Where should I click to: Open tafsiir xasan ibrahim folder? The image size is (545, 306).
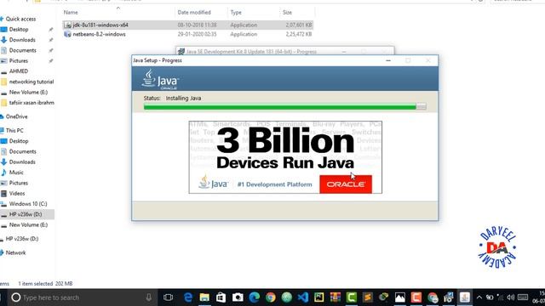[x=32, y=103]
